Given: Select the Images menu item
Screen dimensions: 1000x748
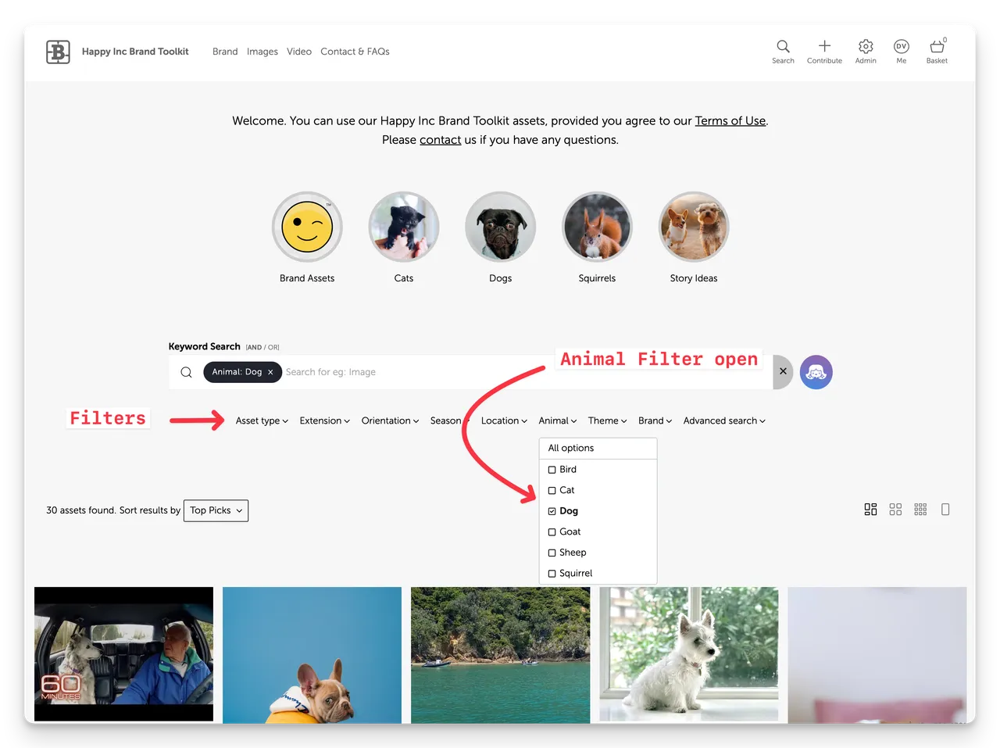Looking at the screenshot, I should pos(262,52).
